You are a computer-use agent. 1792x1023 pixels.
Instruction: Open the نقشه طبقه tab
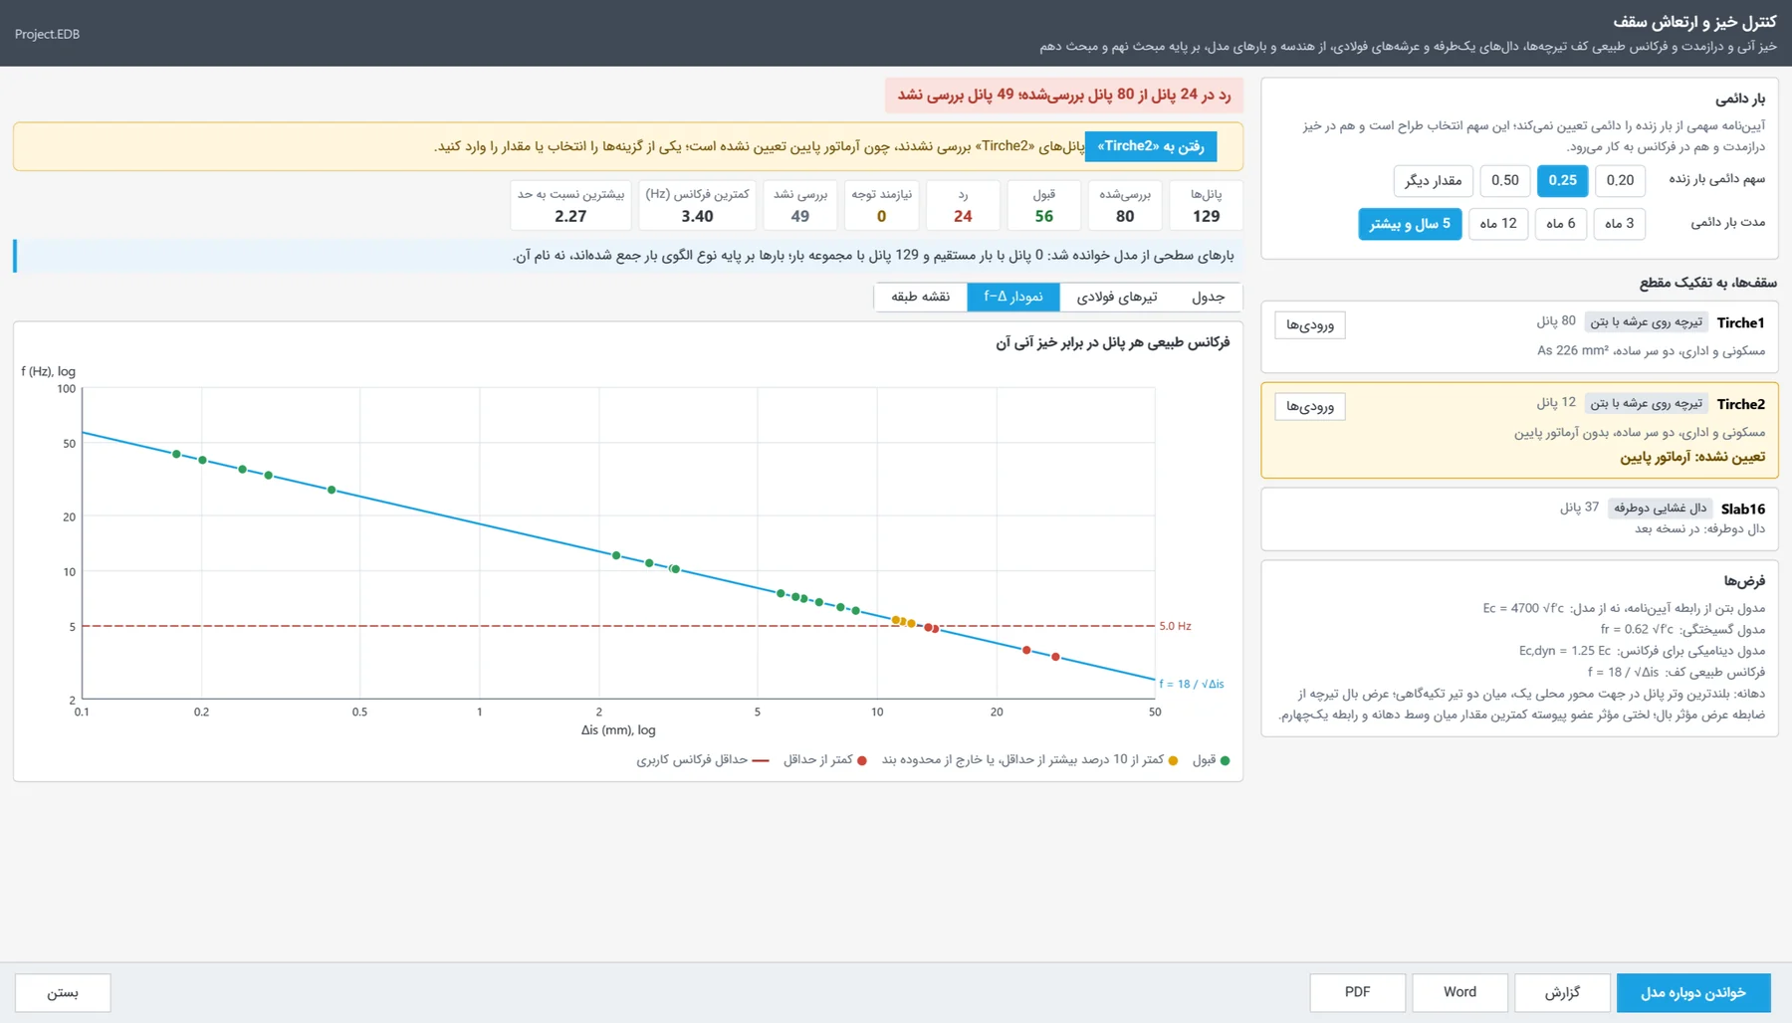tap(921, 297)
